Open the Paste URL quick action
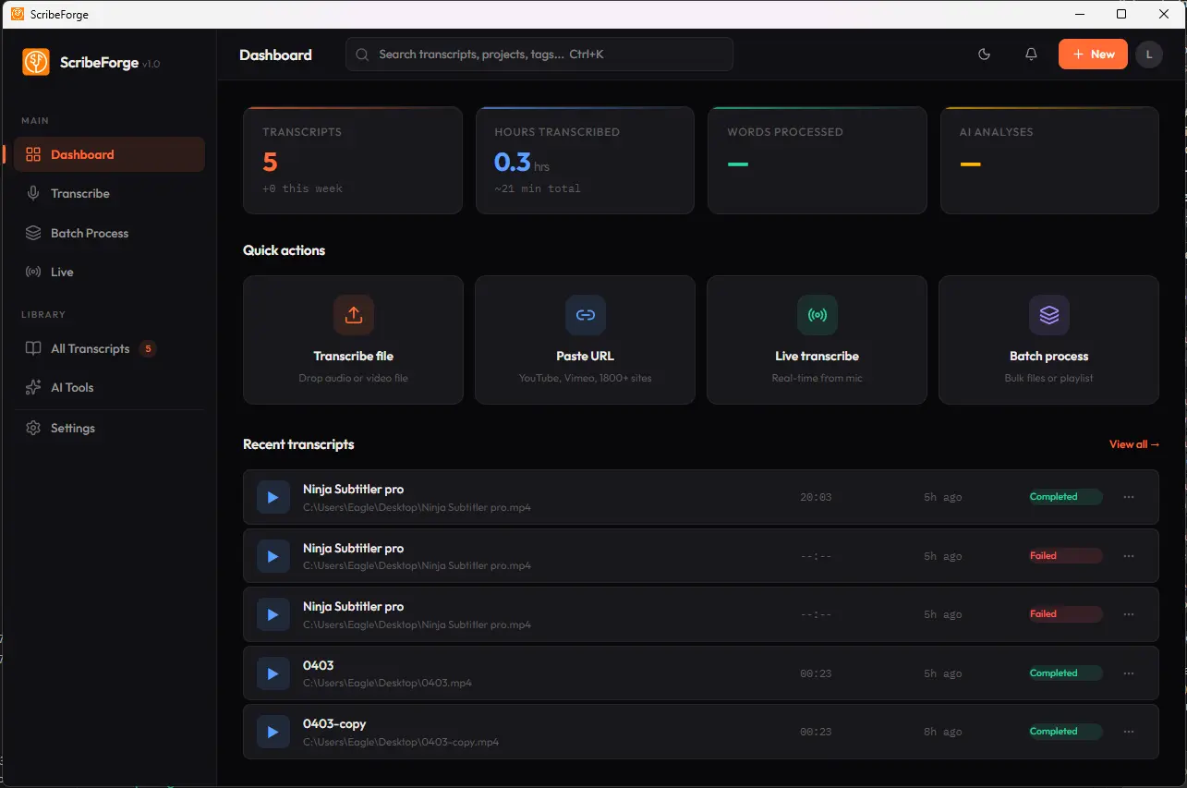The image size is (1187, 788). pyautogui.click(x=585, y=340)
